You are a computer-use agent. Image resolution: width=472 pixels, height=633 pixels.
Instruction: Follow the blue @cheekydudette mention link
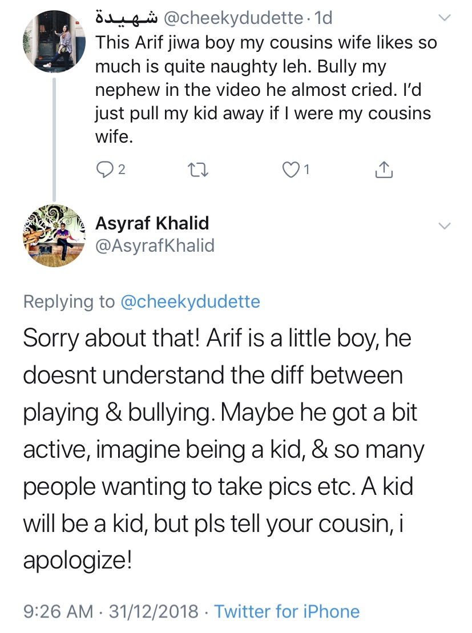(190, 301)
